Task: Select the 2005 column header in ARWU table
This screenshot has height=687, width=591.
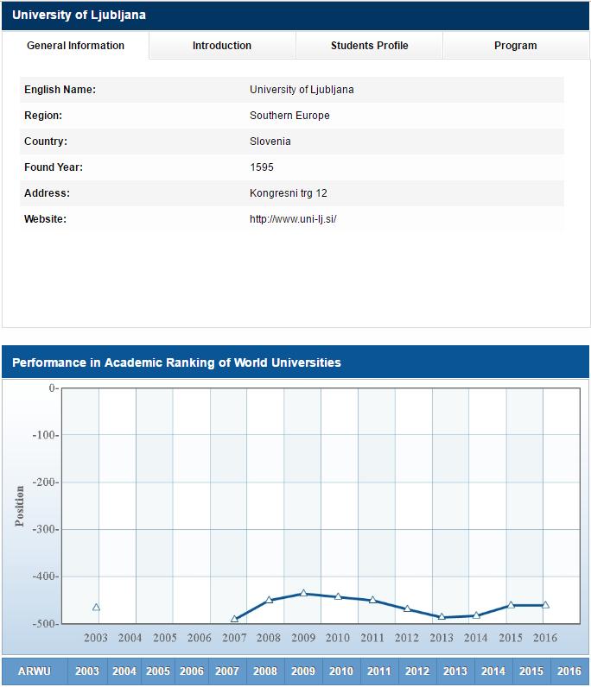Action: pos(158,671)
